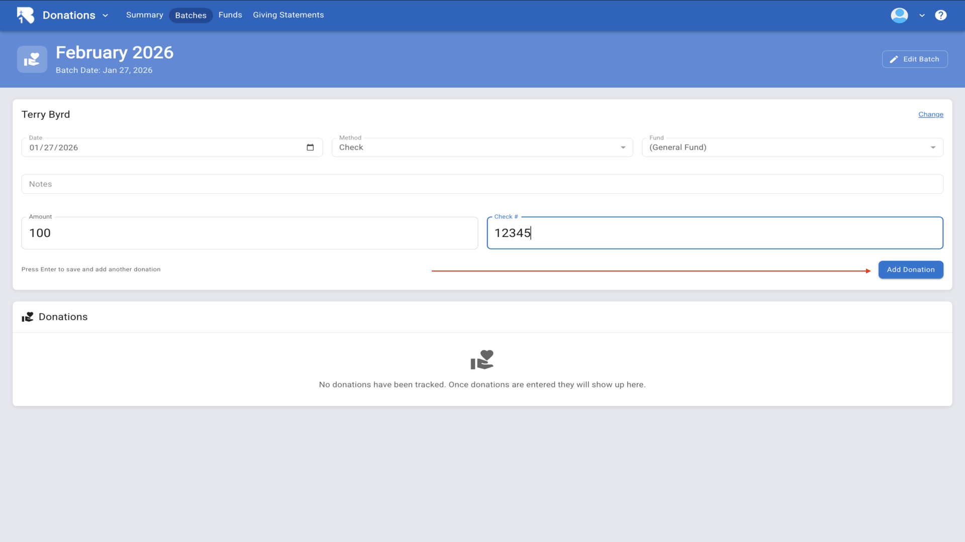Open the Funds tab

[230, 15]
